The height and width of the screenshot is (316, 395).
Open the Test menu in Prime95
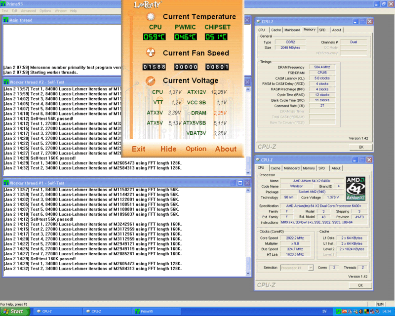pos(5,11)
